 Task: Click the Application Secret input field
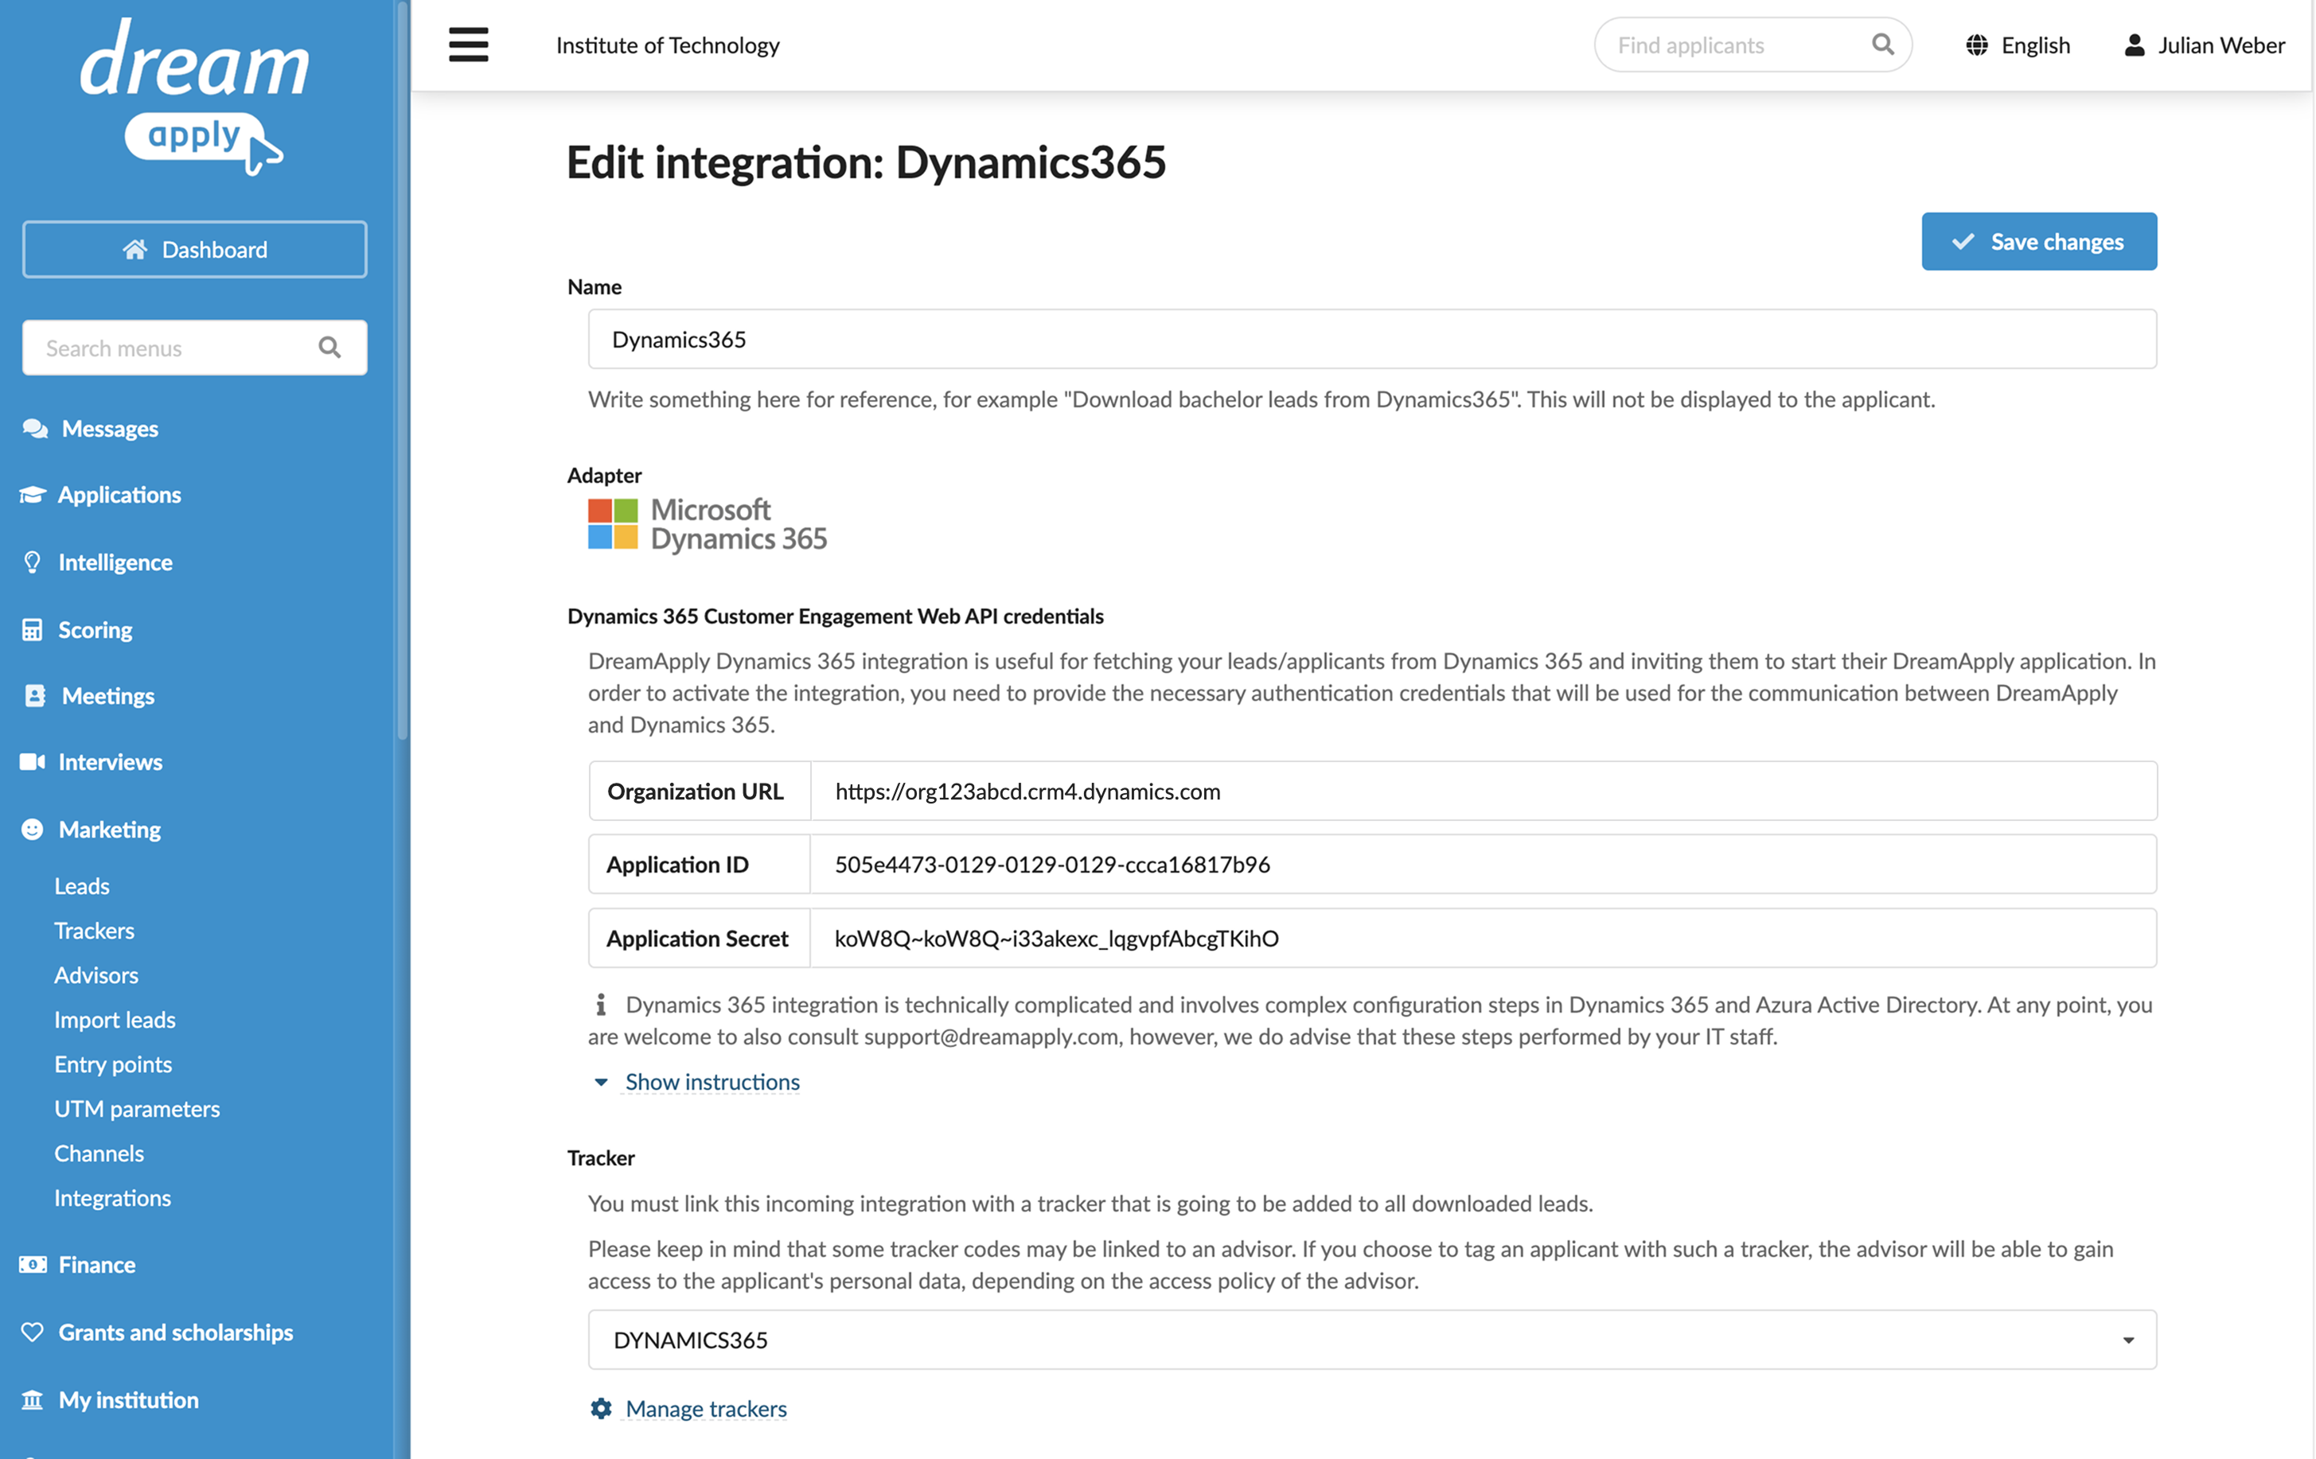coord(1484,938)
